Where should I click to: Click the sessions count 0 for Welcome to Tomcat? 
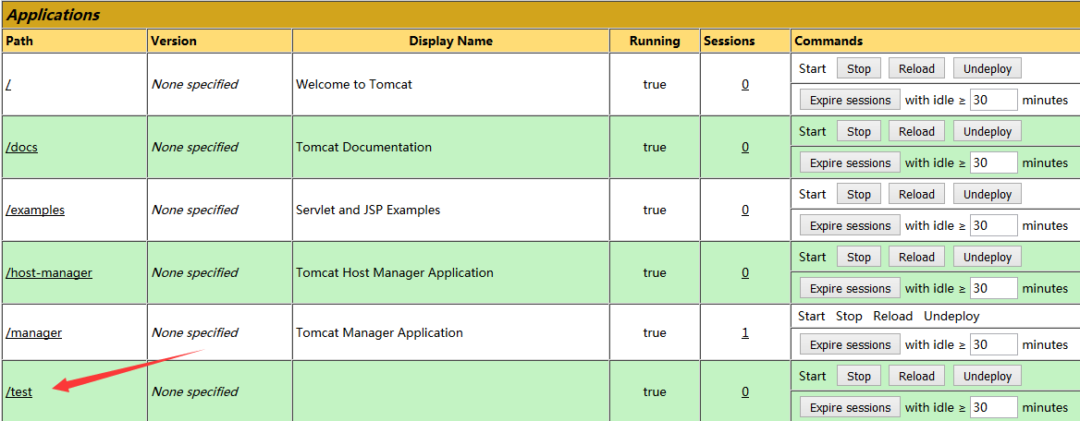point(745,85)
